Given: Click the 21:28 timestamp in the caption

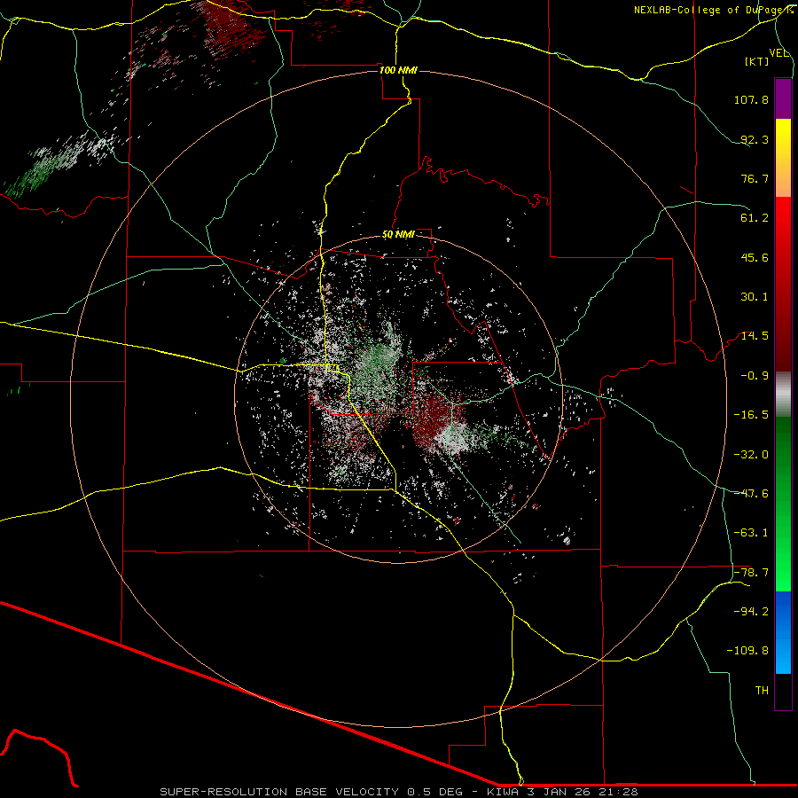Looking at the screenshot, I should pyautogui.click(x=618, y=792).
